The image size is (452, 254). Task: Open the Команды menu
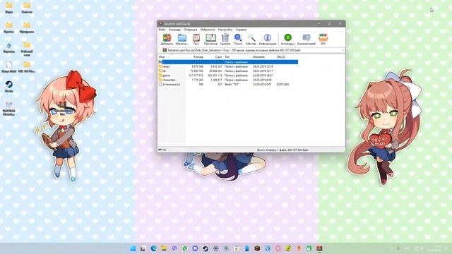174,30
